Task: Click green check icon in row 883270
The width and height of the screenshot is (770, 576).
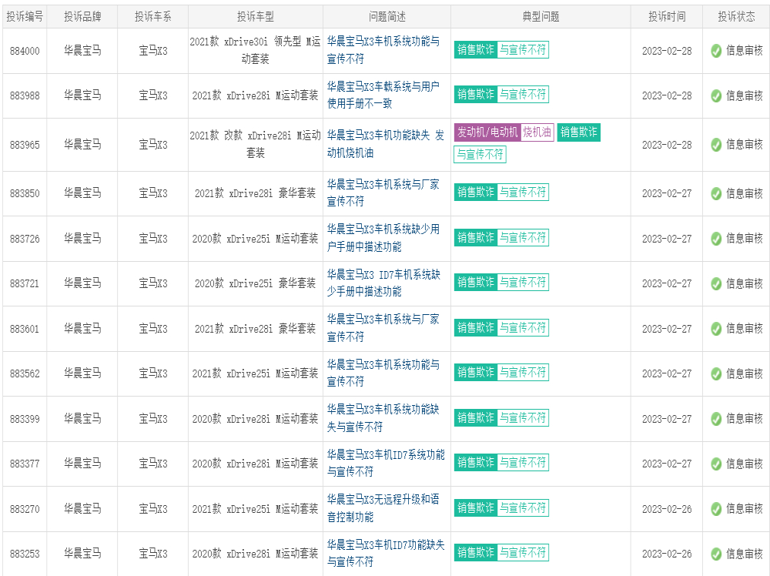Action: point(716,509)
